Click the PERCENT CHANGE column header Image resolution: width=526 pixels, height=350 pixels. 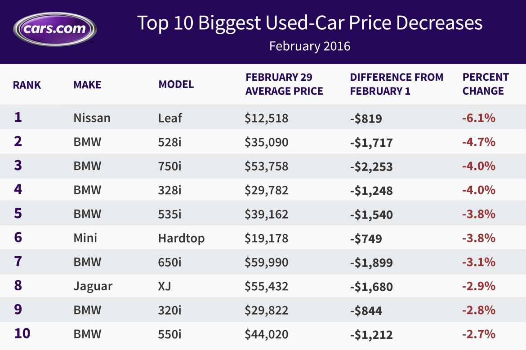(486, 84)
